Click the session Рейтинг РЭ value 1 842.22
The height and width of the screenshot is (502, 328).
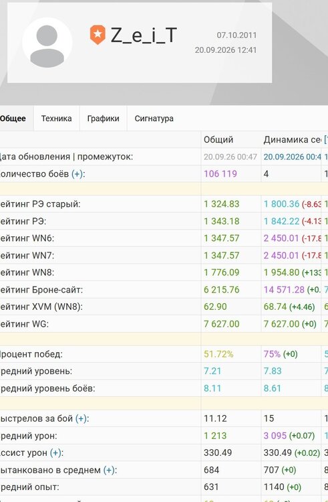[281, 222]
